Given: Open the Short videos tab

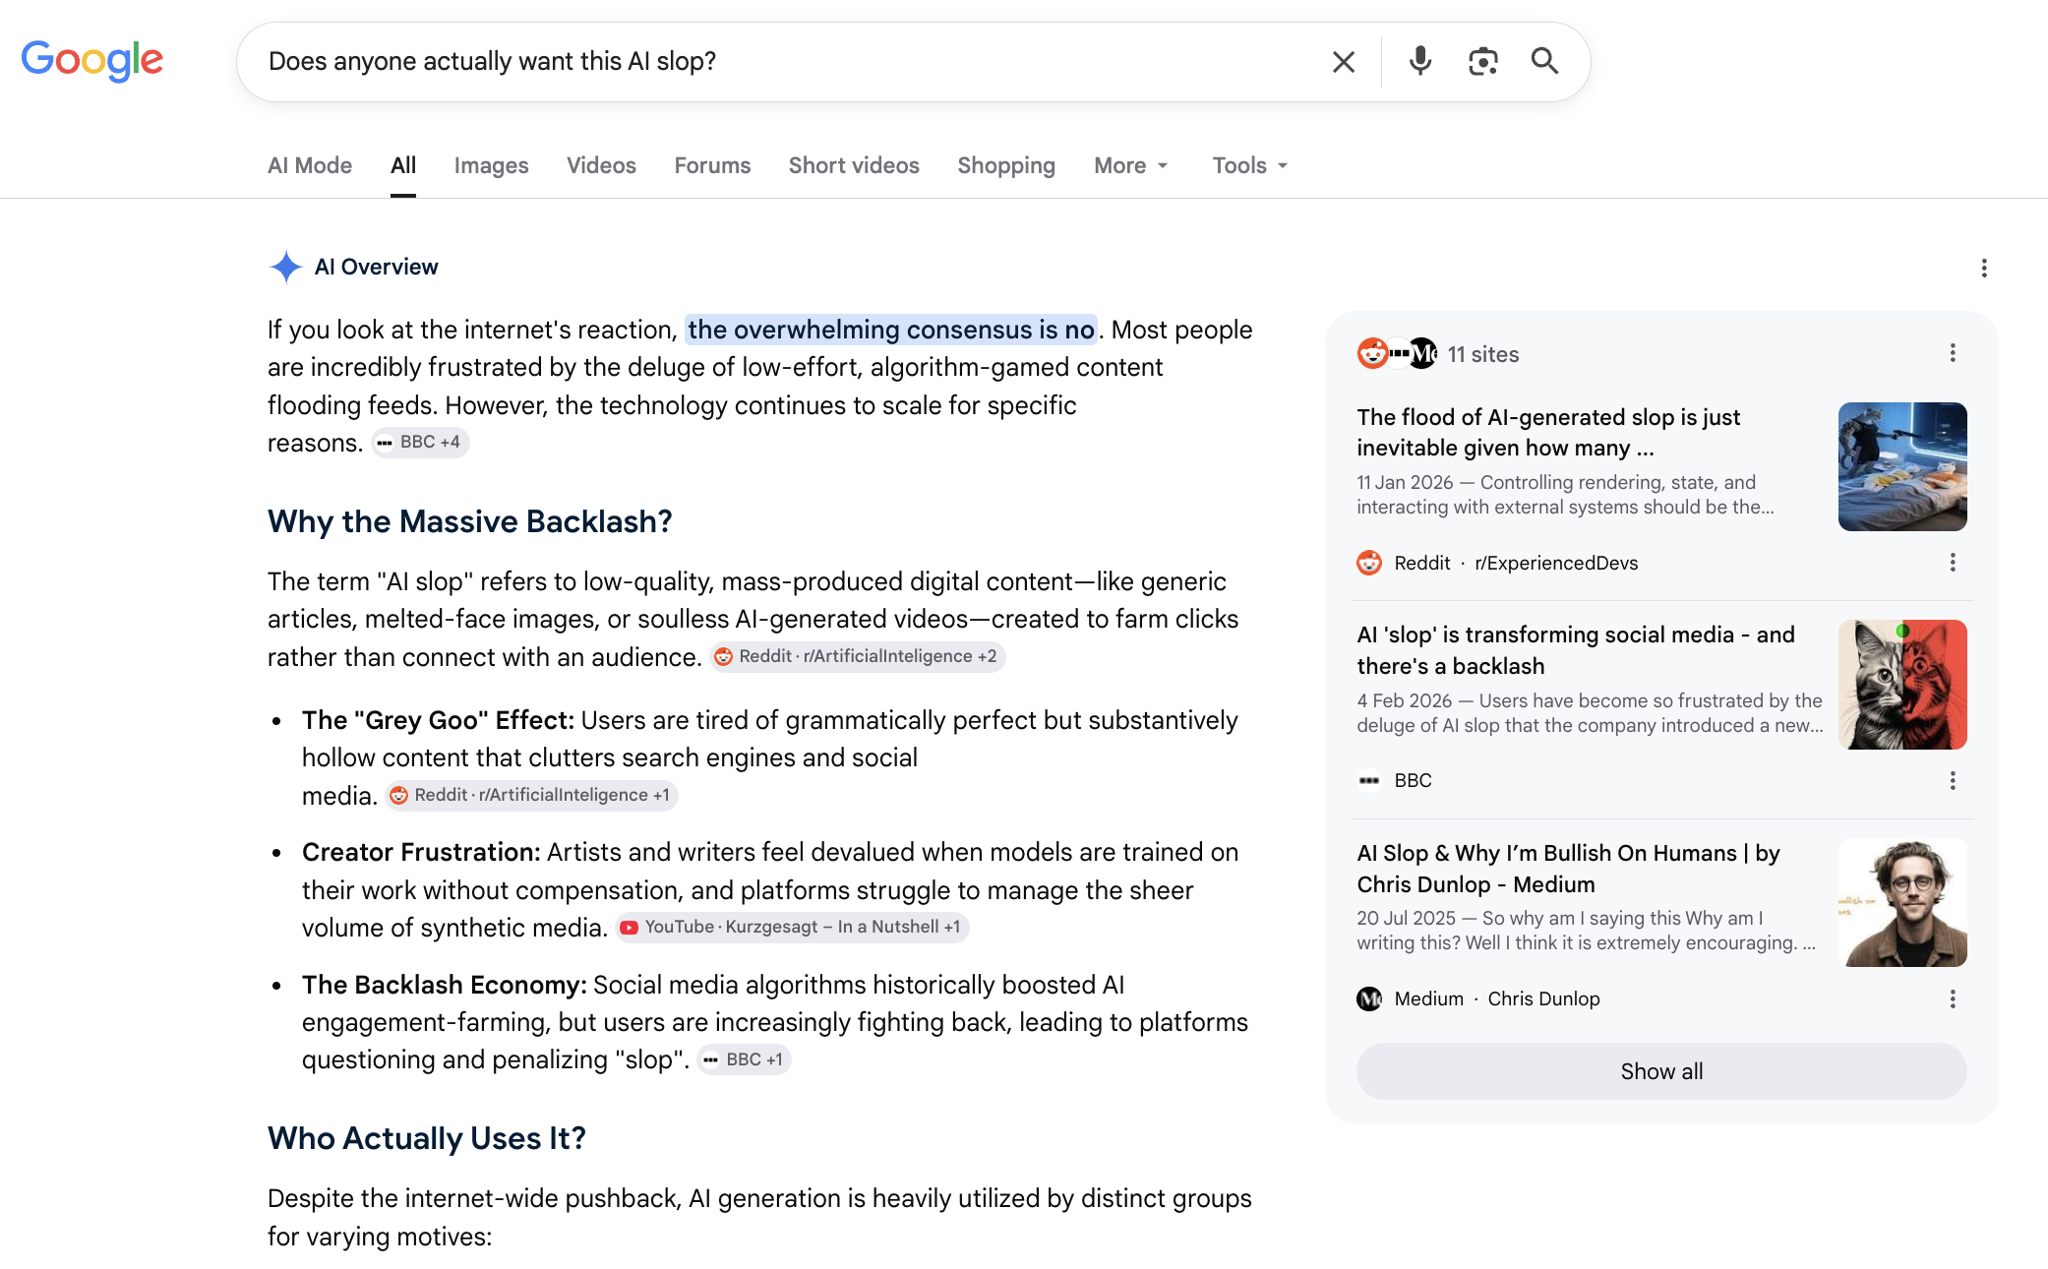Looking at the screenshot, I should pyautogui.click(x=854, y=165).
